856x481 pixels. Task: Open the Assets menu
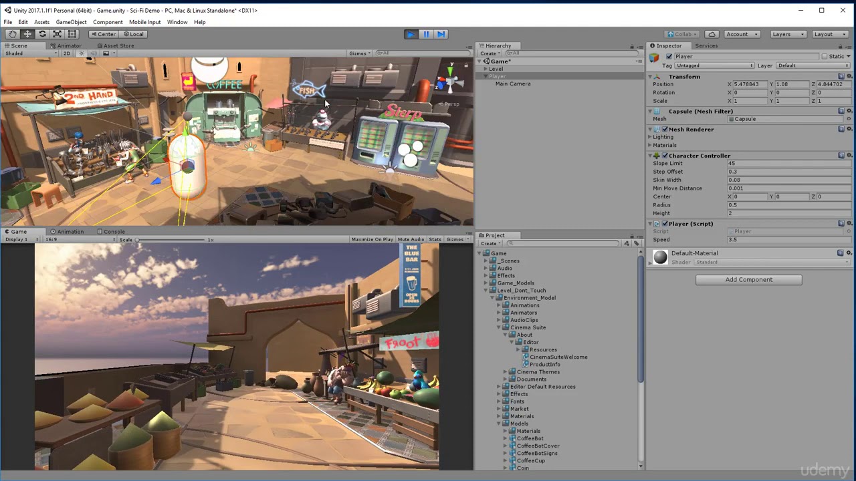(41, 22)
